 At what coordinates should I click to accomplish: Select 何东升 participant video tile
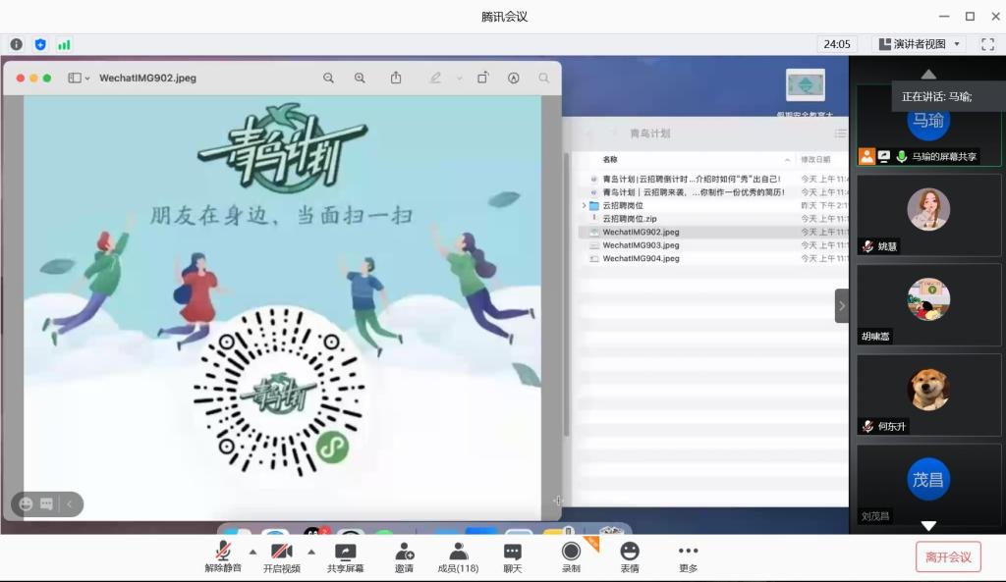click(x=928, y=395)
